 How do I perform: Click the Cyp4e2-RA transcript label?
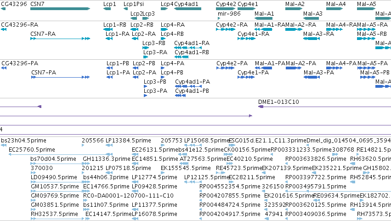pos(232,25)
